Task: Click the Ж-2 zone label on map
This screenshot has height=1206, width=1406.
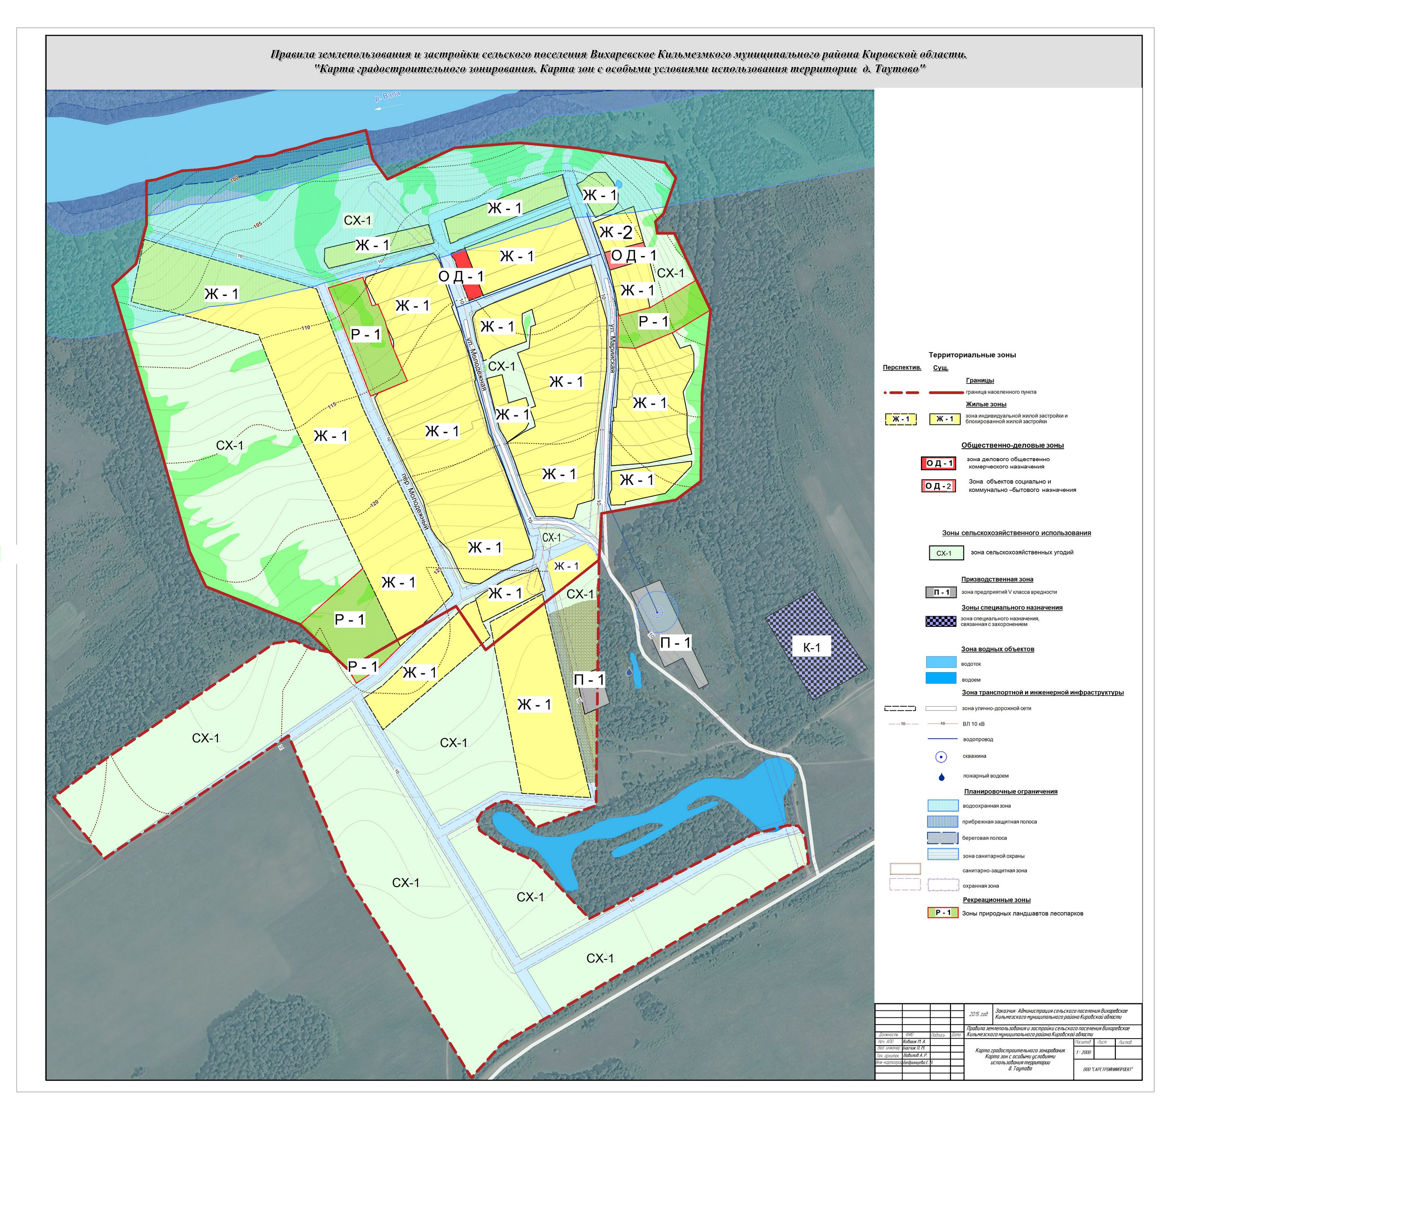Action: (x=616, y=233)
